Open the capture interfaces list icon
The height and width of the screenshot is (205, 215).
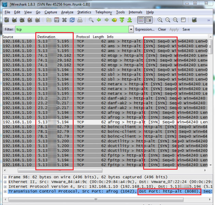(x=6, y=20)
